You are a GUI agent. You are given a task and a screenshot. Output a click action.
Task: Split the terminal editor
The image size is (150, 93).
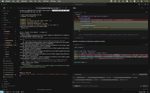66,8
